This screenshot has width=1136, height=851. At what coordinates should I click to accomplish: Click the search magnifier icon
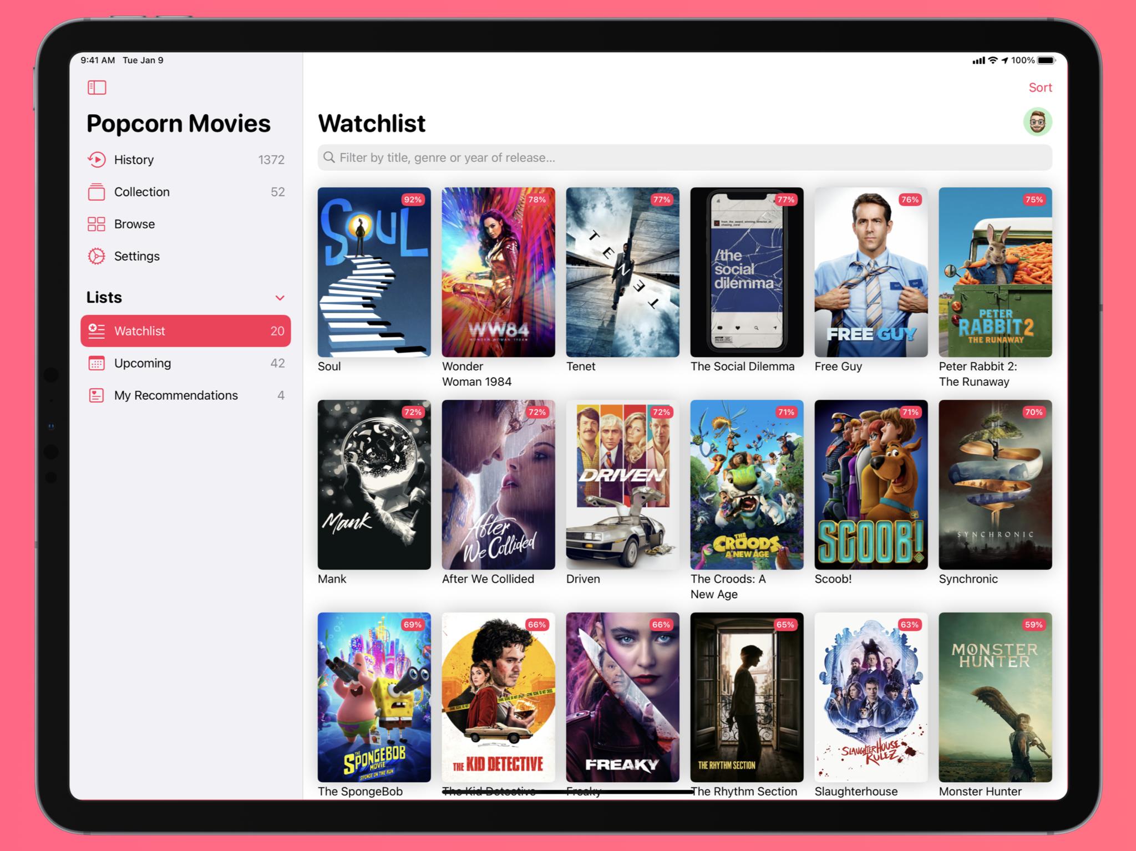[329, 157]
